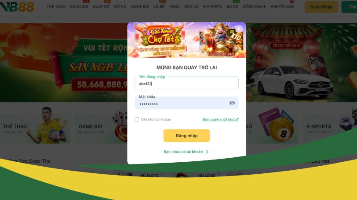The image size is (357, 200).
Task: Open the SÒNG BÀI menu
Action: [79, 7]
